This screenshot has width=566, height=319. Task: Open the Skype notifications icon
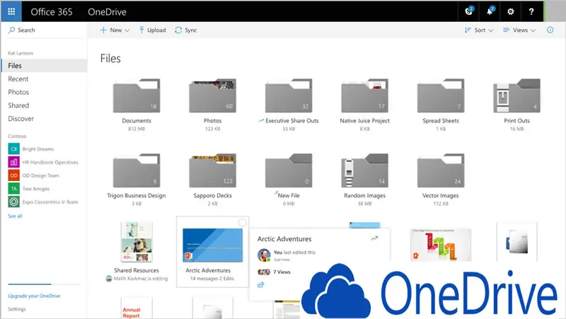pyautogui.click(x=468, y=11)
